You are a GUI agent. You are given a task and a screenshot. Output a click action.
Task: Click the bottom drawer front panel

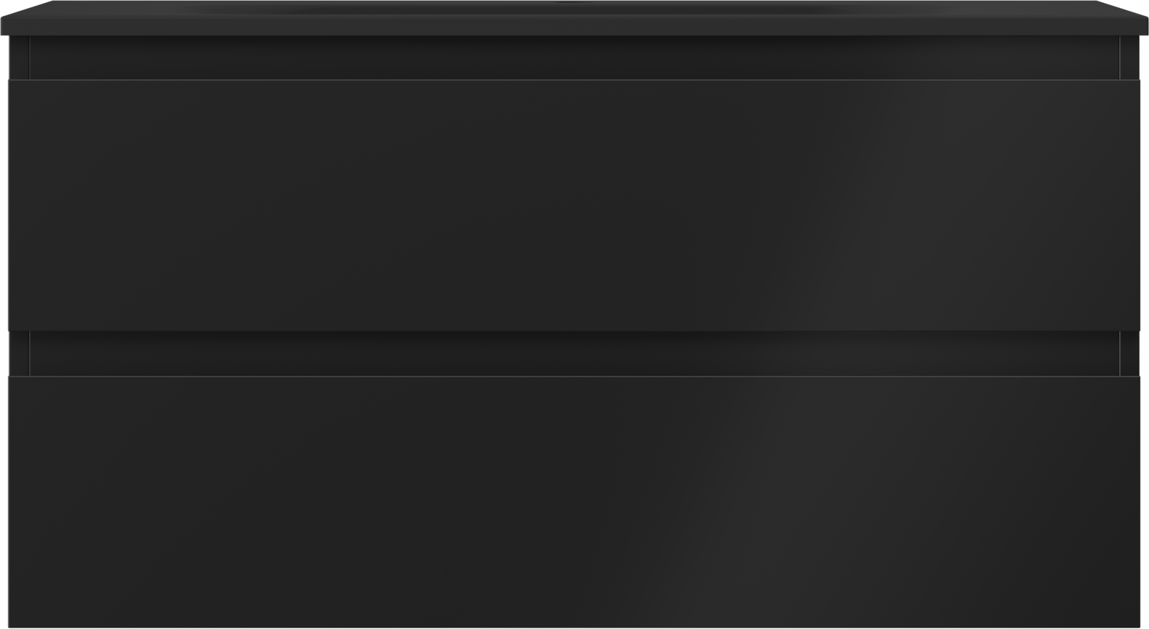tap(574, 502)
